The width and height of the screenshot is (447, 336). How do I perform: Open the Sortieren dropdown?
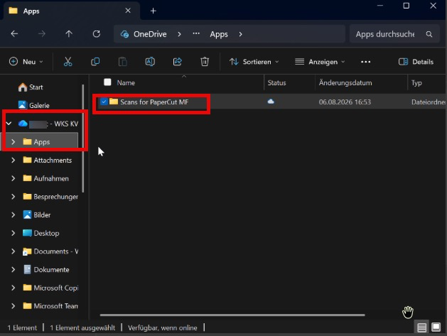[254, 62]
